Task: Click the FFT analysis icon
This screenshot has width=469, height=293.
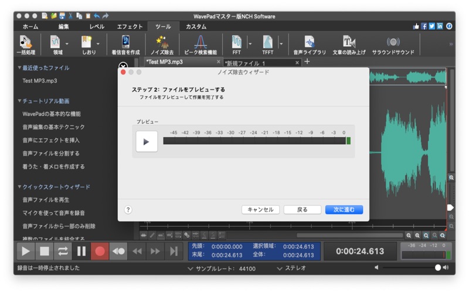Action: tap(237, 42)
